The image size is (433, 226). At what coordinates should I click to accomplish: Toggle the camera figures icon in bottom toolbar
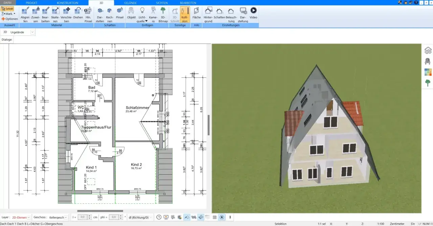[x=173, y=217]
